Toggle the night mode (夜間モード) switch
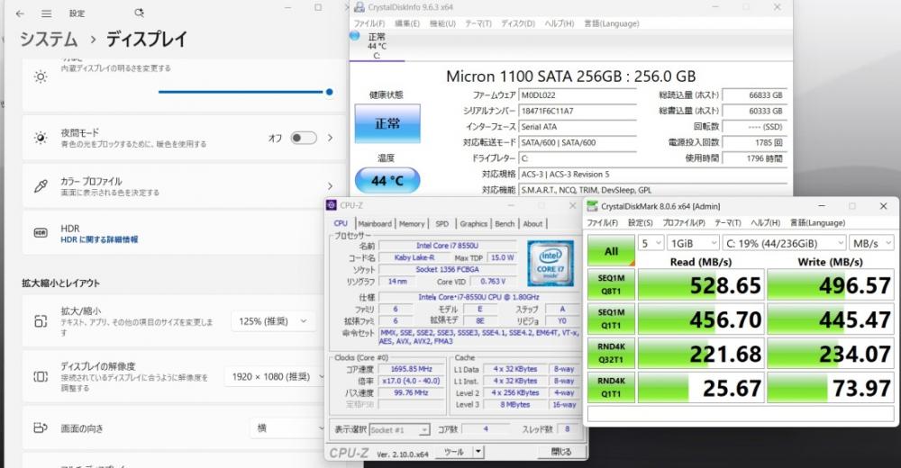 [304, 138]
